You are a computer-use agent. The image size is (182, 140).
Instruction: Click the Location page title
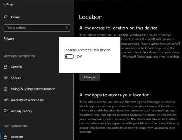point(91,17)
